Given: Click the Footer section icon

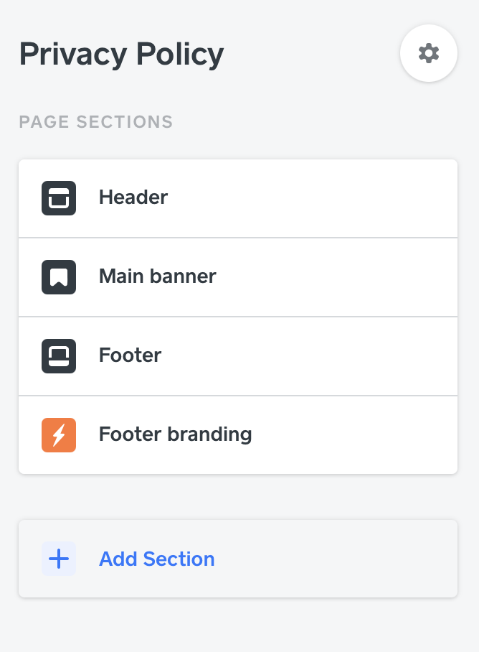Looking at the screenshot, I should pyautogui.click(x=58, y=356).
